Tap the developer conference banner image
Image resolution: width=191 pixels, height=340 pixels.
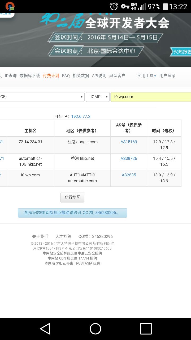point(95,40)
